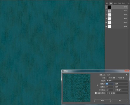Select the channel 1 thumbnail
Screen dimensions: 130x105
tap(109, 11)
